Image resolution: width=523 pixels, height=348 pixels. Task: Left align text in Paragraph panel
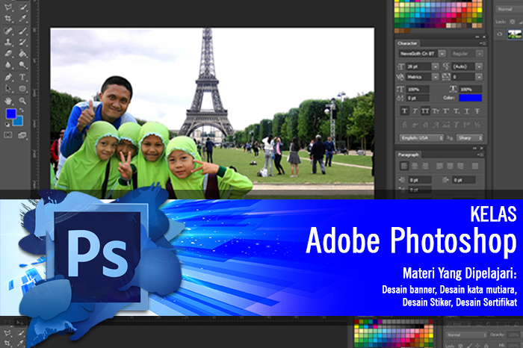pos(404,166)
